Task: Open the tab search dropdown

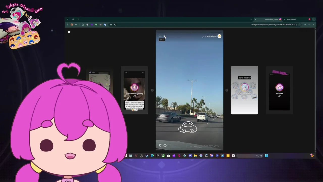Action: [314, 19]
